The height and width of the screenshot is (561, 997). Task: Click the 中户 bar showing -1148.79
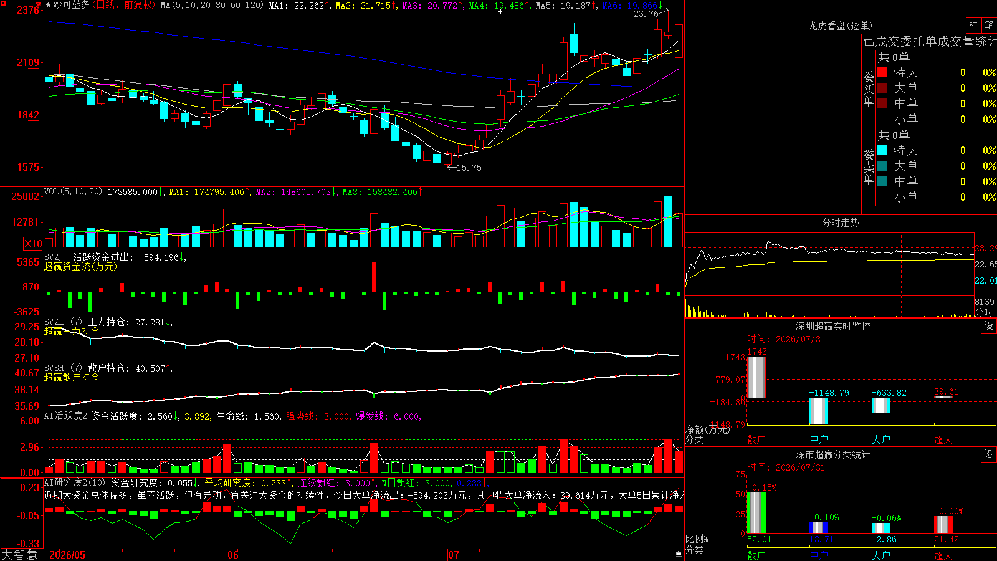(819, 411)
